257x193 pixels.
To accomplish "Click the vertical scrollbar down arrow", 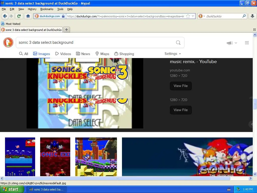I will [x=255, y=174].
